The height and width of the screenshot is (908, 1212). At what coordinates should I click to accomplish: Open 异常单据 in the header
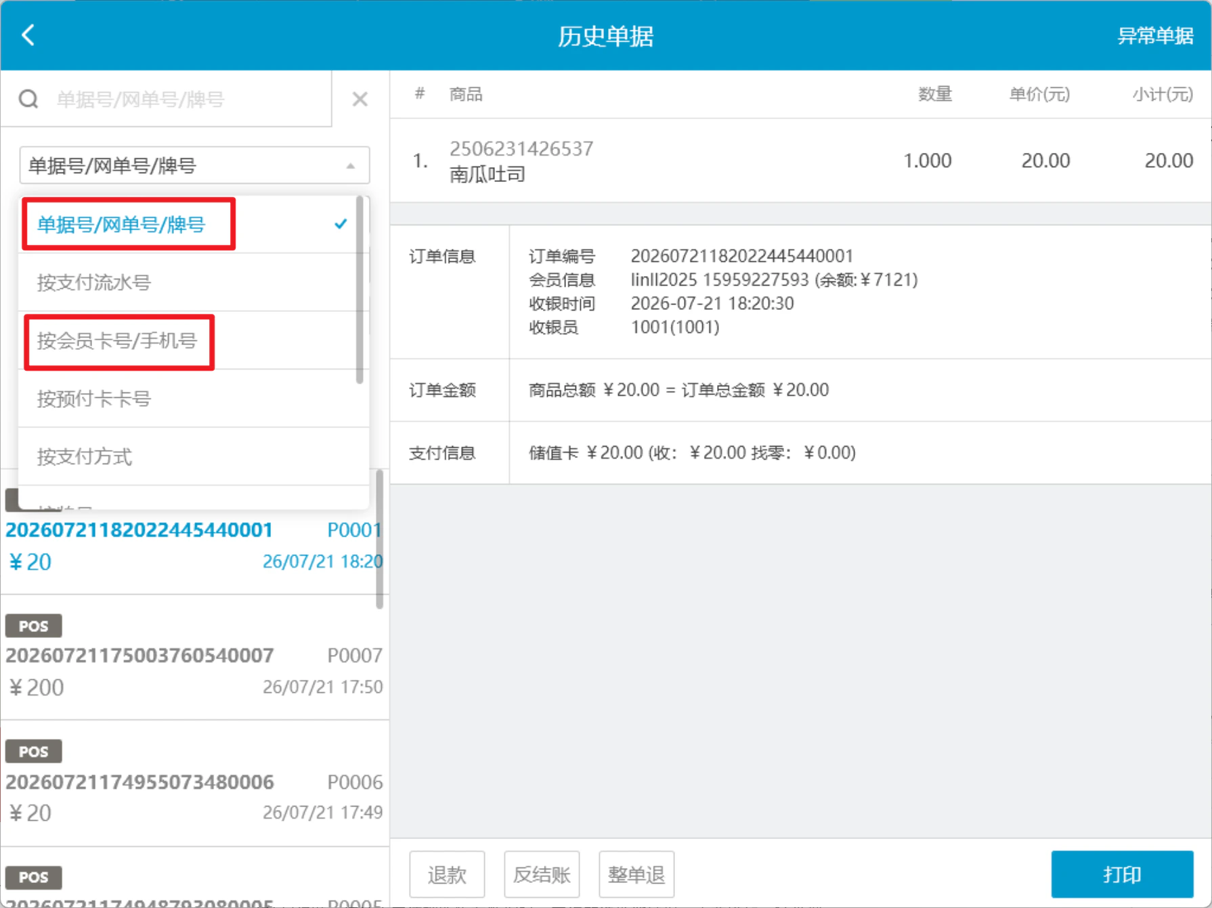pyautogui.click(x=1155, y=36)
